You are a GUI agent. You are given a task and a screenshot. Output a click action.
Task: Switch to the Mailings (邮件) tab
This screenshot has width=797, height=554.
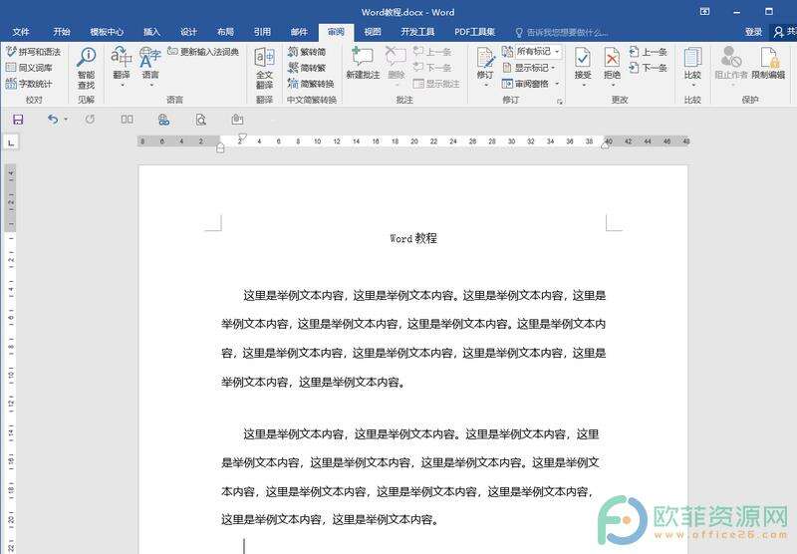[x=299, y=32]
